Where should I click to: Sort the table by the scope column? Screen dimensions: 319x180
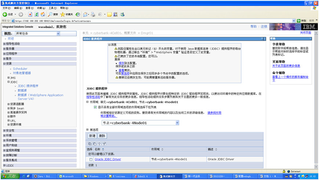(x=162, y=149)
